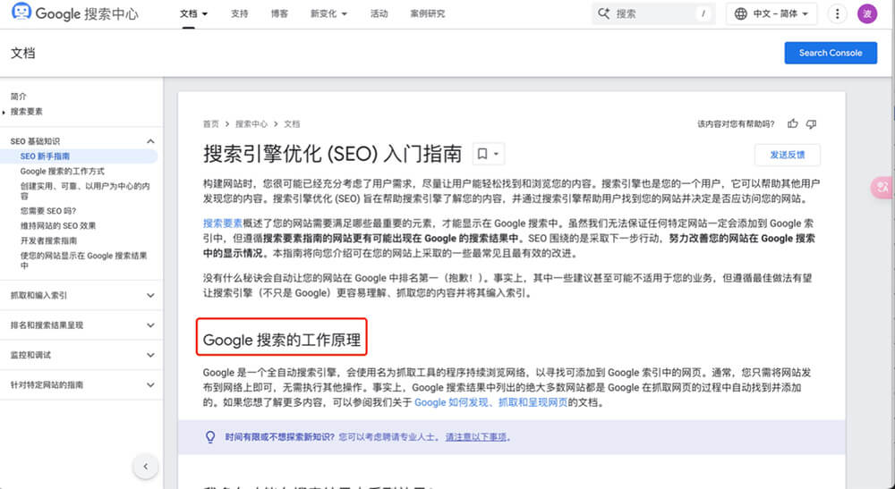This screenshot has width=895, height=489.
Task: Click the pink translate widget on the right edge
Action: 883,187
